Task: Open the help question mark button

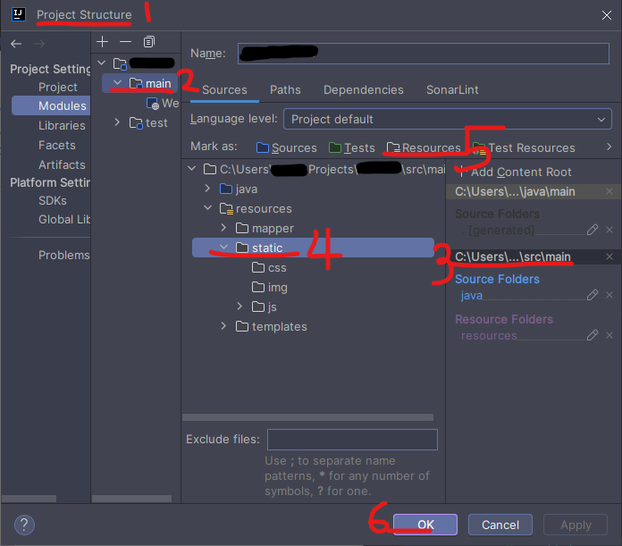Action: pos(24,525)
